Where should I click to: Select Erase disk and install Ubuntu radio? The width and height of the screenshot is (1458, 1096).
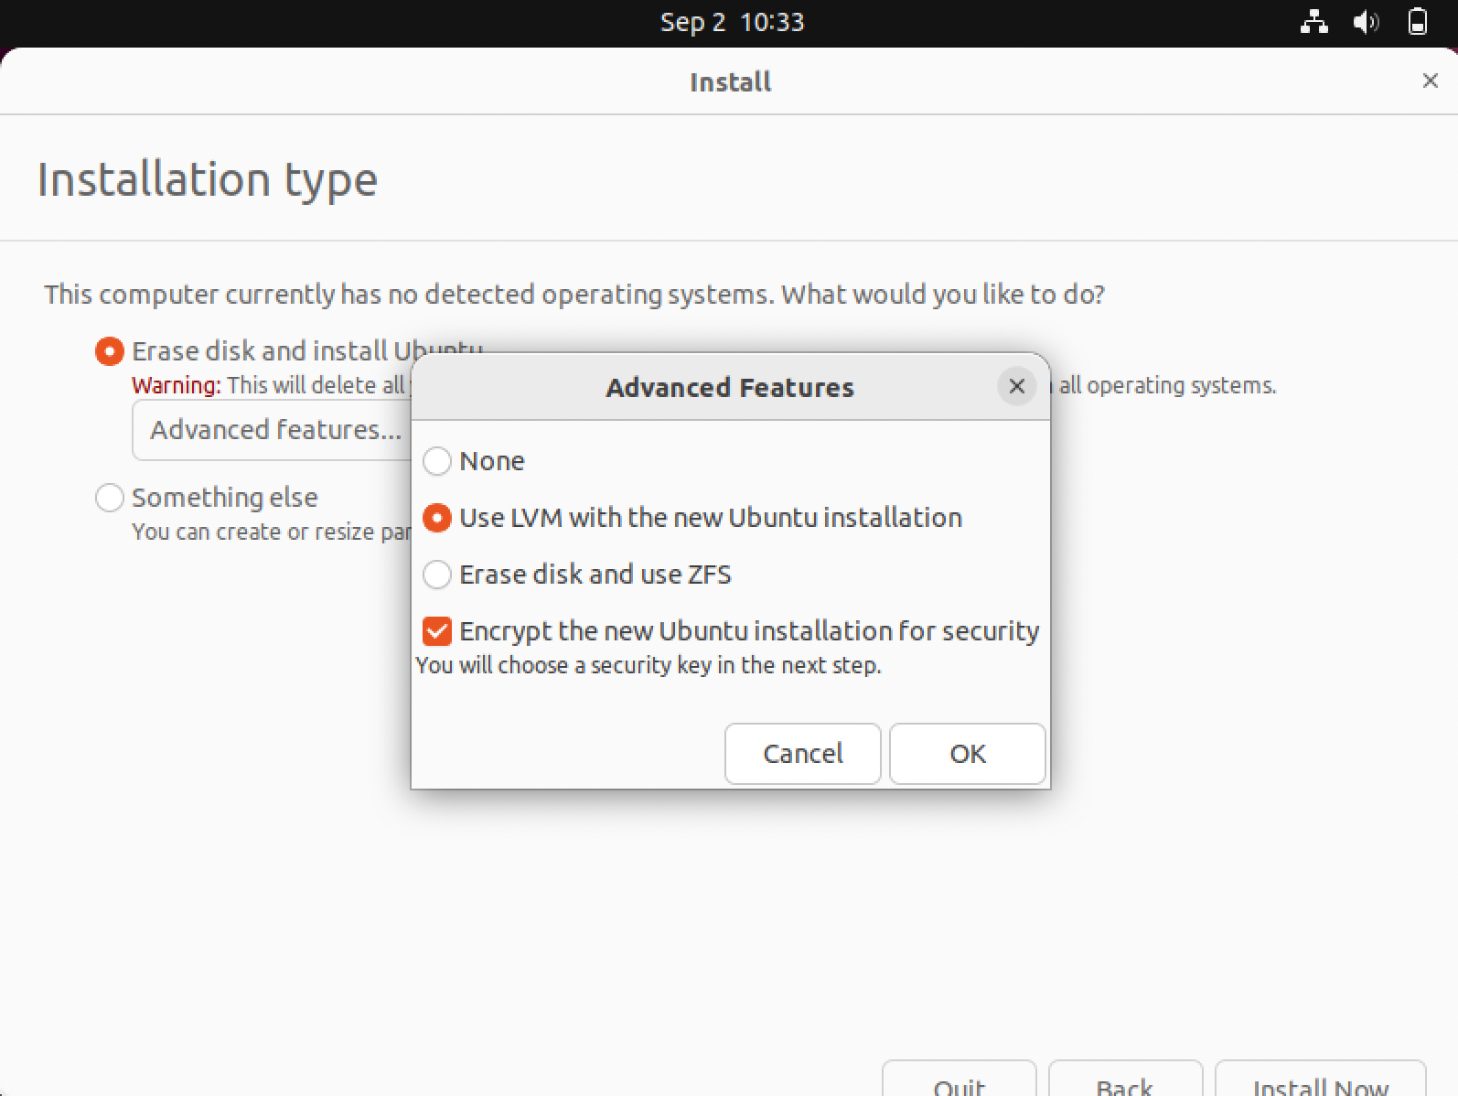coord(110,351)
